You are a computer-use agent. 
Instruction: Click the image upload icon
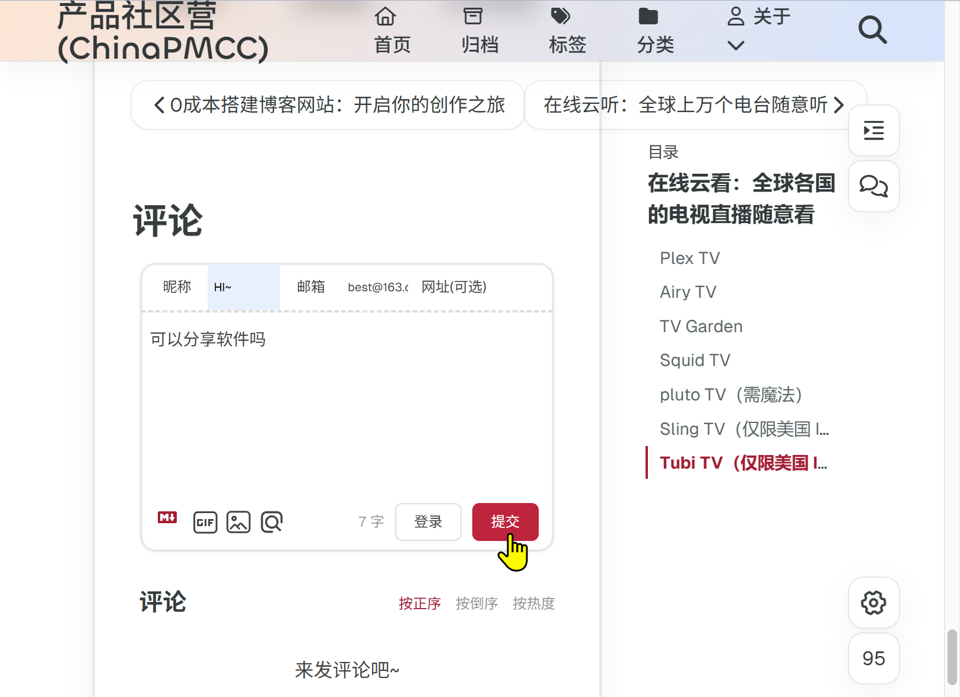coord(239,522)
